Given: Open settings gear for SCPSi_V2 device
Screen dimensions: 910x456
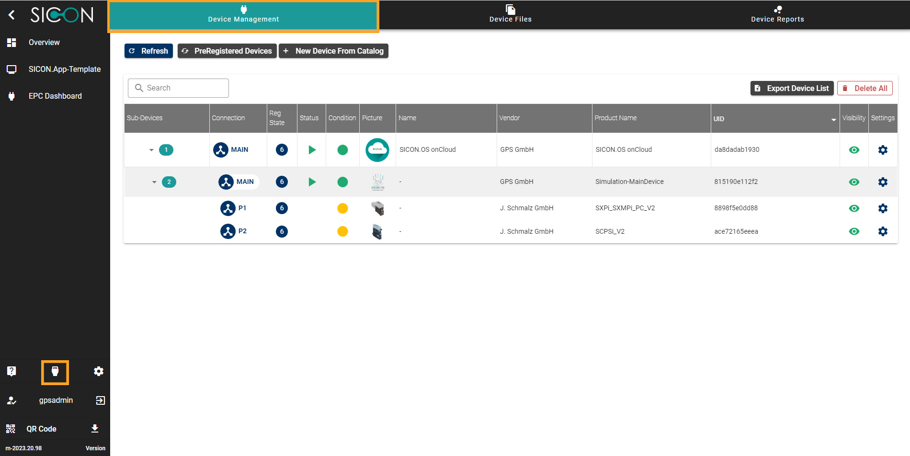Looking at the screenshot, I should pos(883,231).
